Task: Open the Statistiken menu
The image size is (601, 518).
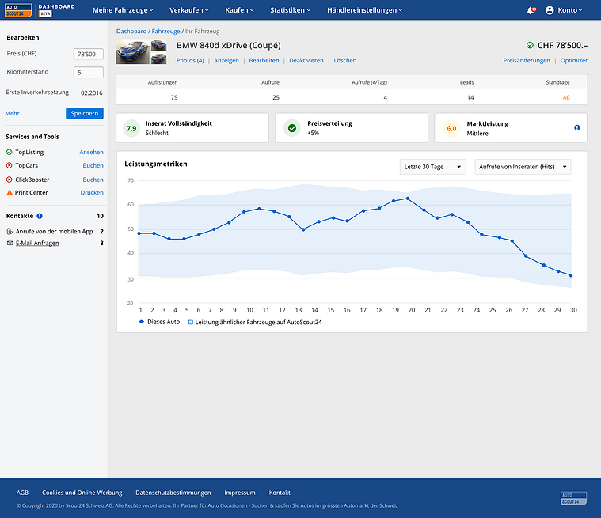Action: [290, 10]
